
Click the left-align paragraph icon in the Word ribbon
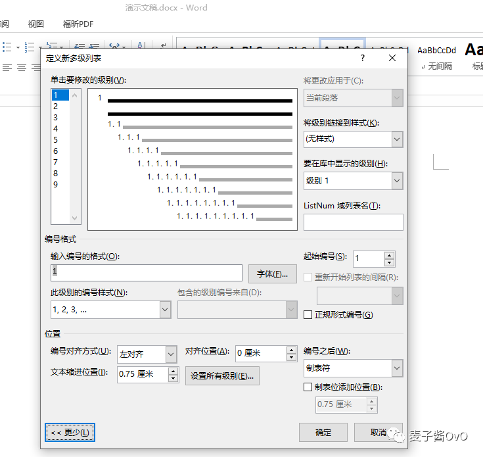(7, 68)
